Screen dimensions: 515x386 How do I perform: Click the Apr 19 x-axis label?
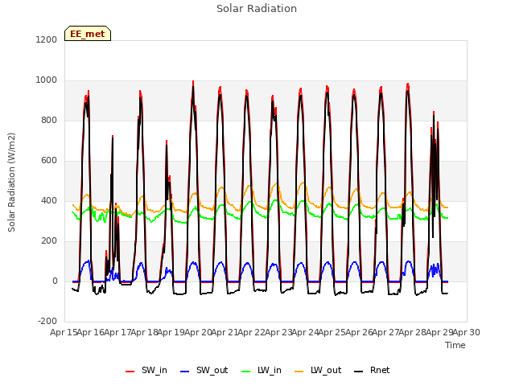tap(171, 332)
